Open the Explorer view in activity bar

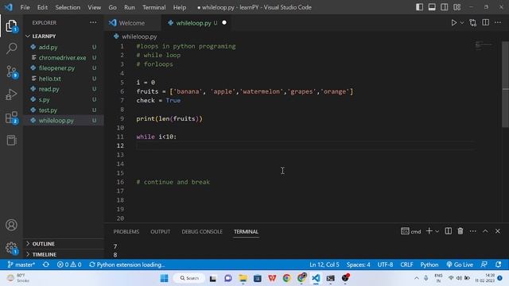[x=11, y=26]
